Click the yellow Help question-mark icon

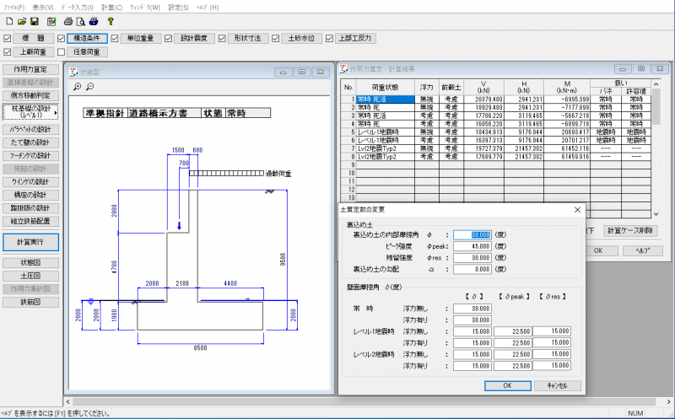point(111,21)
